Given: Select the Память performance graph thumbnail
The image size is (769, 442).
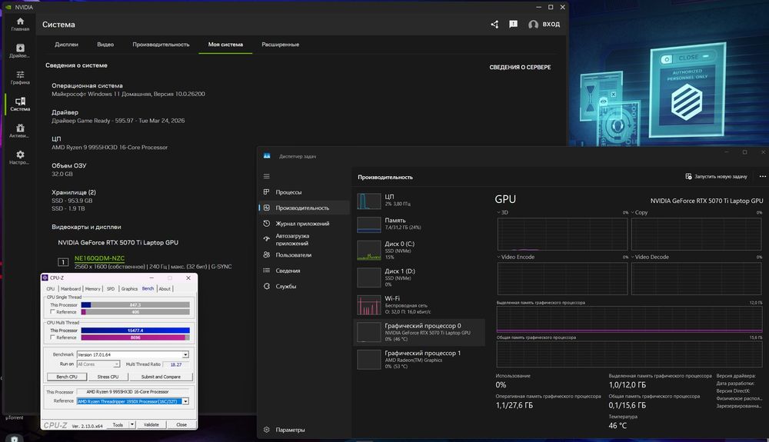Looking at the screenshot, I should click(x=369, y=224).
